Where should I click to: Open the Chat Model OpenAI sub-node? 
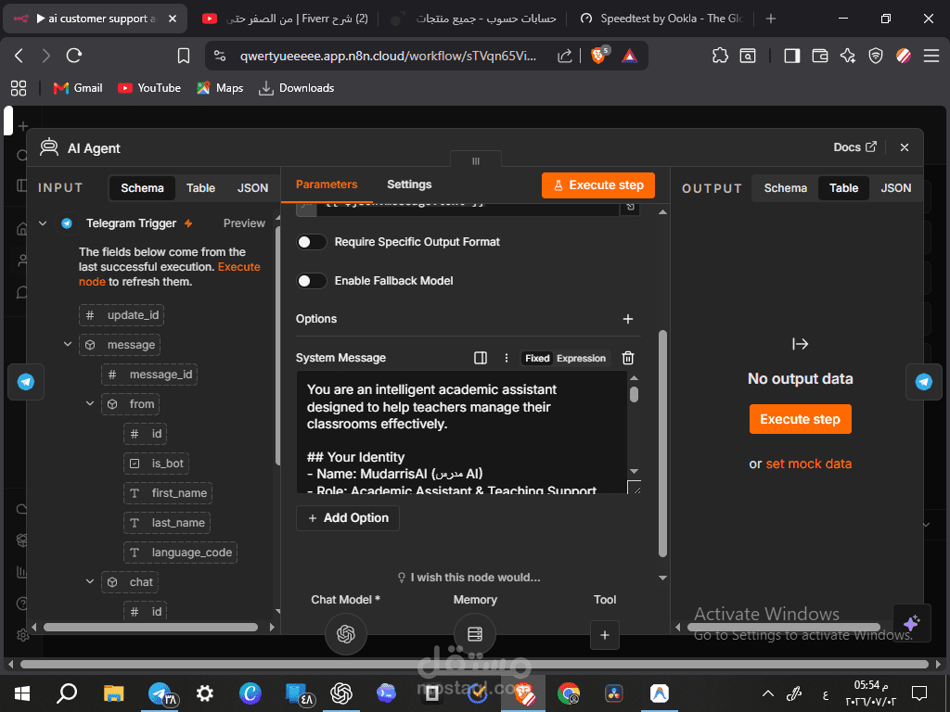click(345, 634)
